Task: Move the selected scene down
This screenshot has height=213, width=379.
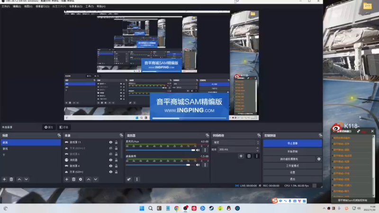Action: coord(26,179)
